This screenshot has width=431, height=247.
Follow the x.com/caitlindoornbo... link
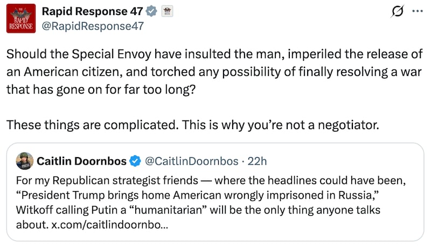pos(110,225)
